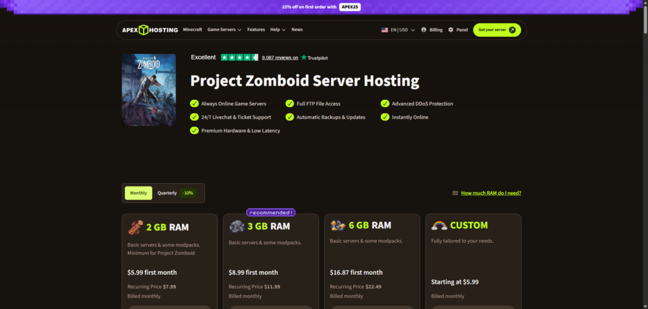This screenshot has width=648, height=309.
Task: Open How much RAM do I need link
Action: [491, 193]
